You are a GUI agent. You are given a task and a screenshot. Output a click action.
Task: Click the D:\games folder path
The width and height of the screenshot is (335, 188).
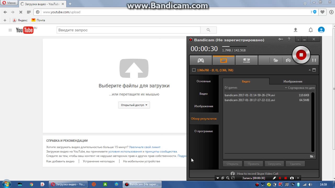point(231,88)
